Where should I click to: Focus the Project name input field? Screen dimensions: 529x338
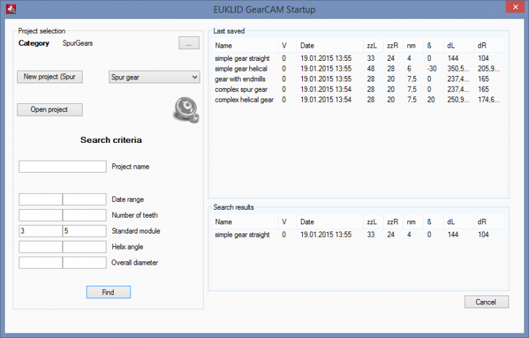click(62, 167)
